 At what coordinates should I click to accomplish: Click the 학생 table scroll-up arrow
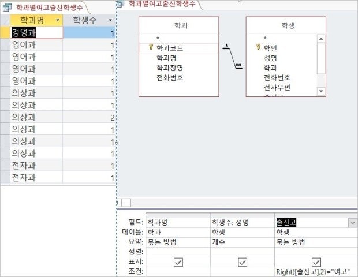point(321,39)
